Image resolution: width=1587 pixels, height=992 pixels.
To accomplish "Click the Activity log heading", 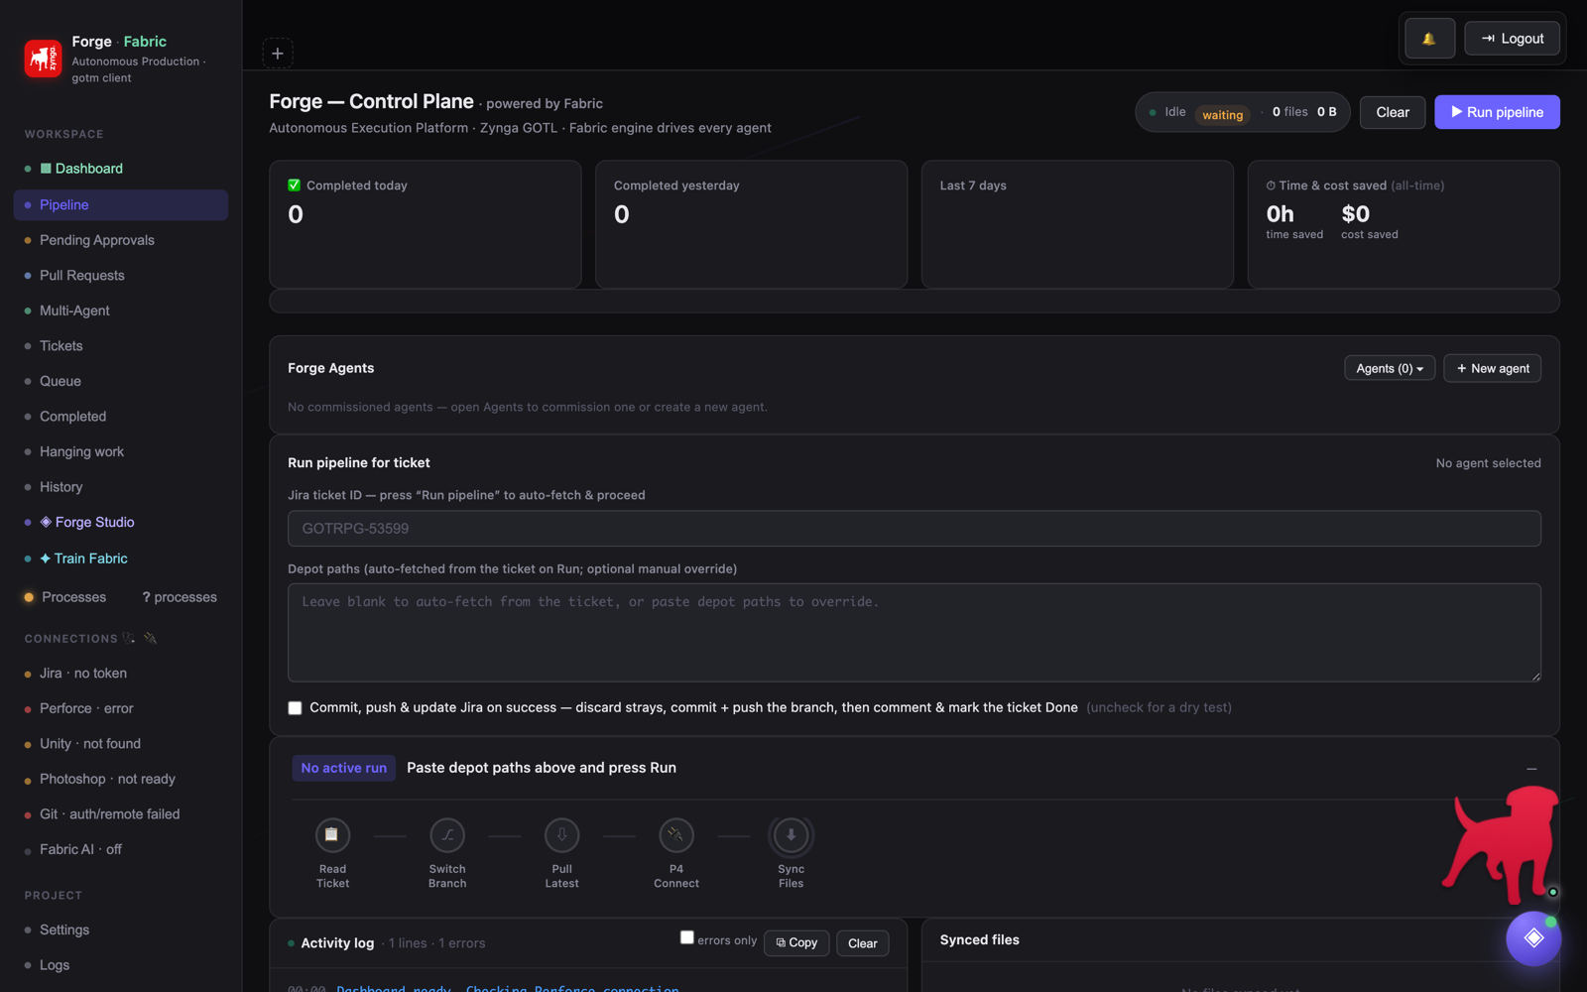I will point(337,943).
